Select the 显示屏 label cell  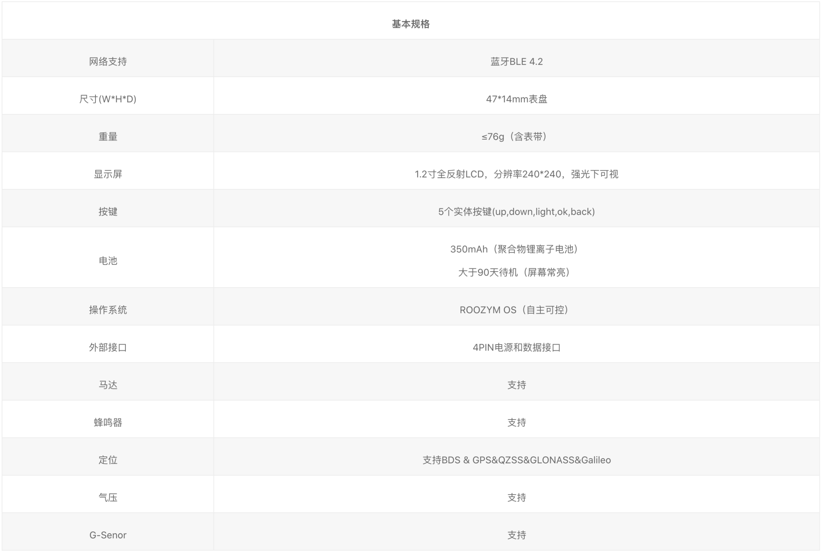coord(108,174)
